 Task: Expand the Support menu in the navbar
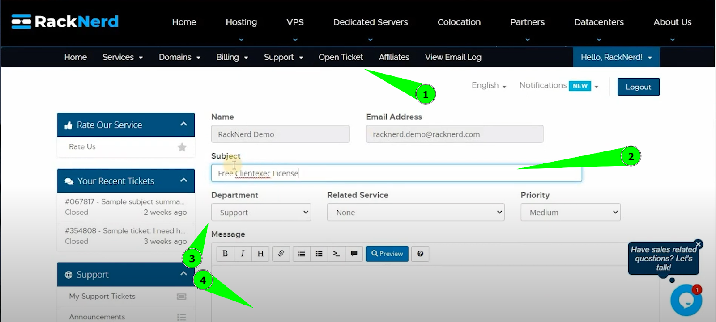[x=283, y=57]
